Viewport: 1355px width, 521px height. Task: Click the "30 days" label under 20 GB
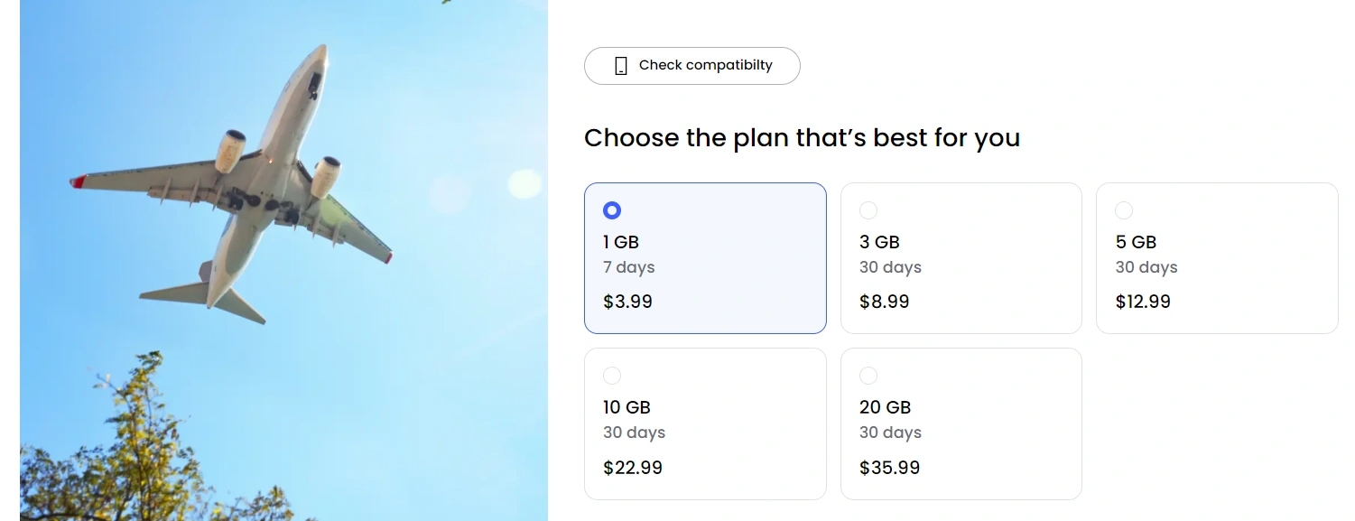click(x=890, y=433)
